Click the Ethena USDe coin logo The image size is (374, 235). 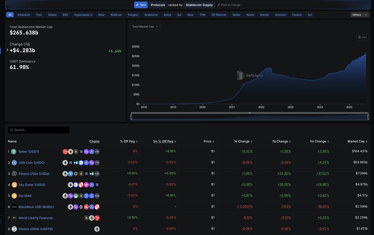[x=14, y=174]
